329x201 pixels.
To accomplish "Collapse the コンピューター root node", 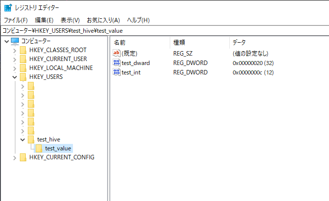I will click(x=7, y=41).
